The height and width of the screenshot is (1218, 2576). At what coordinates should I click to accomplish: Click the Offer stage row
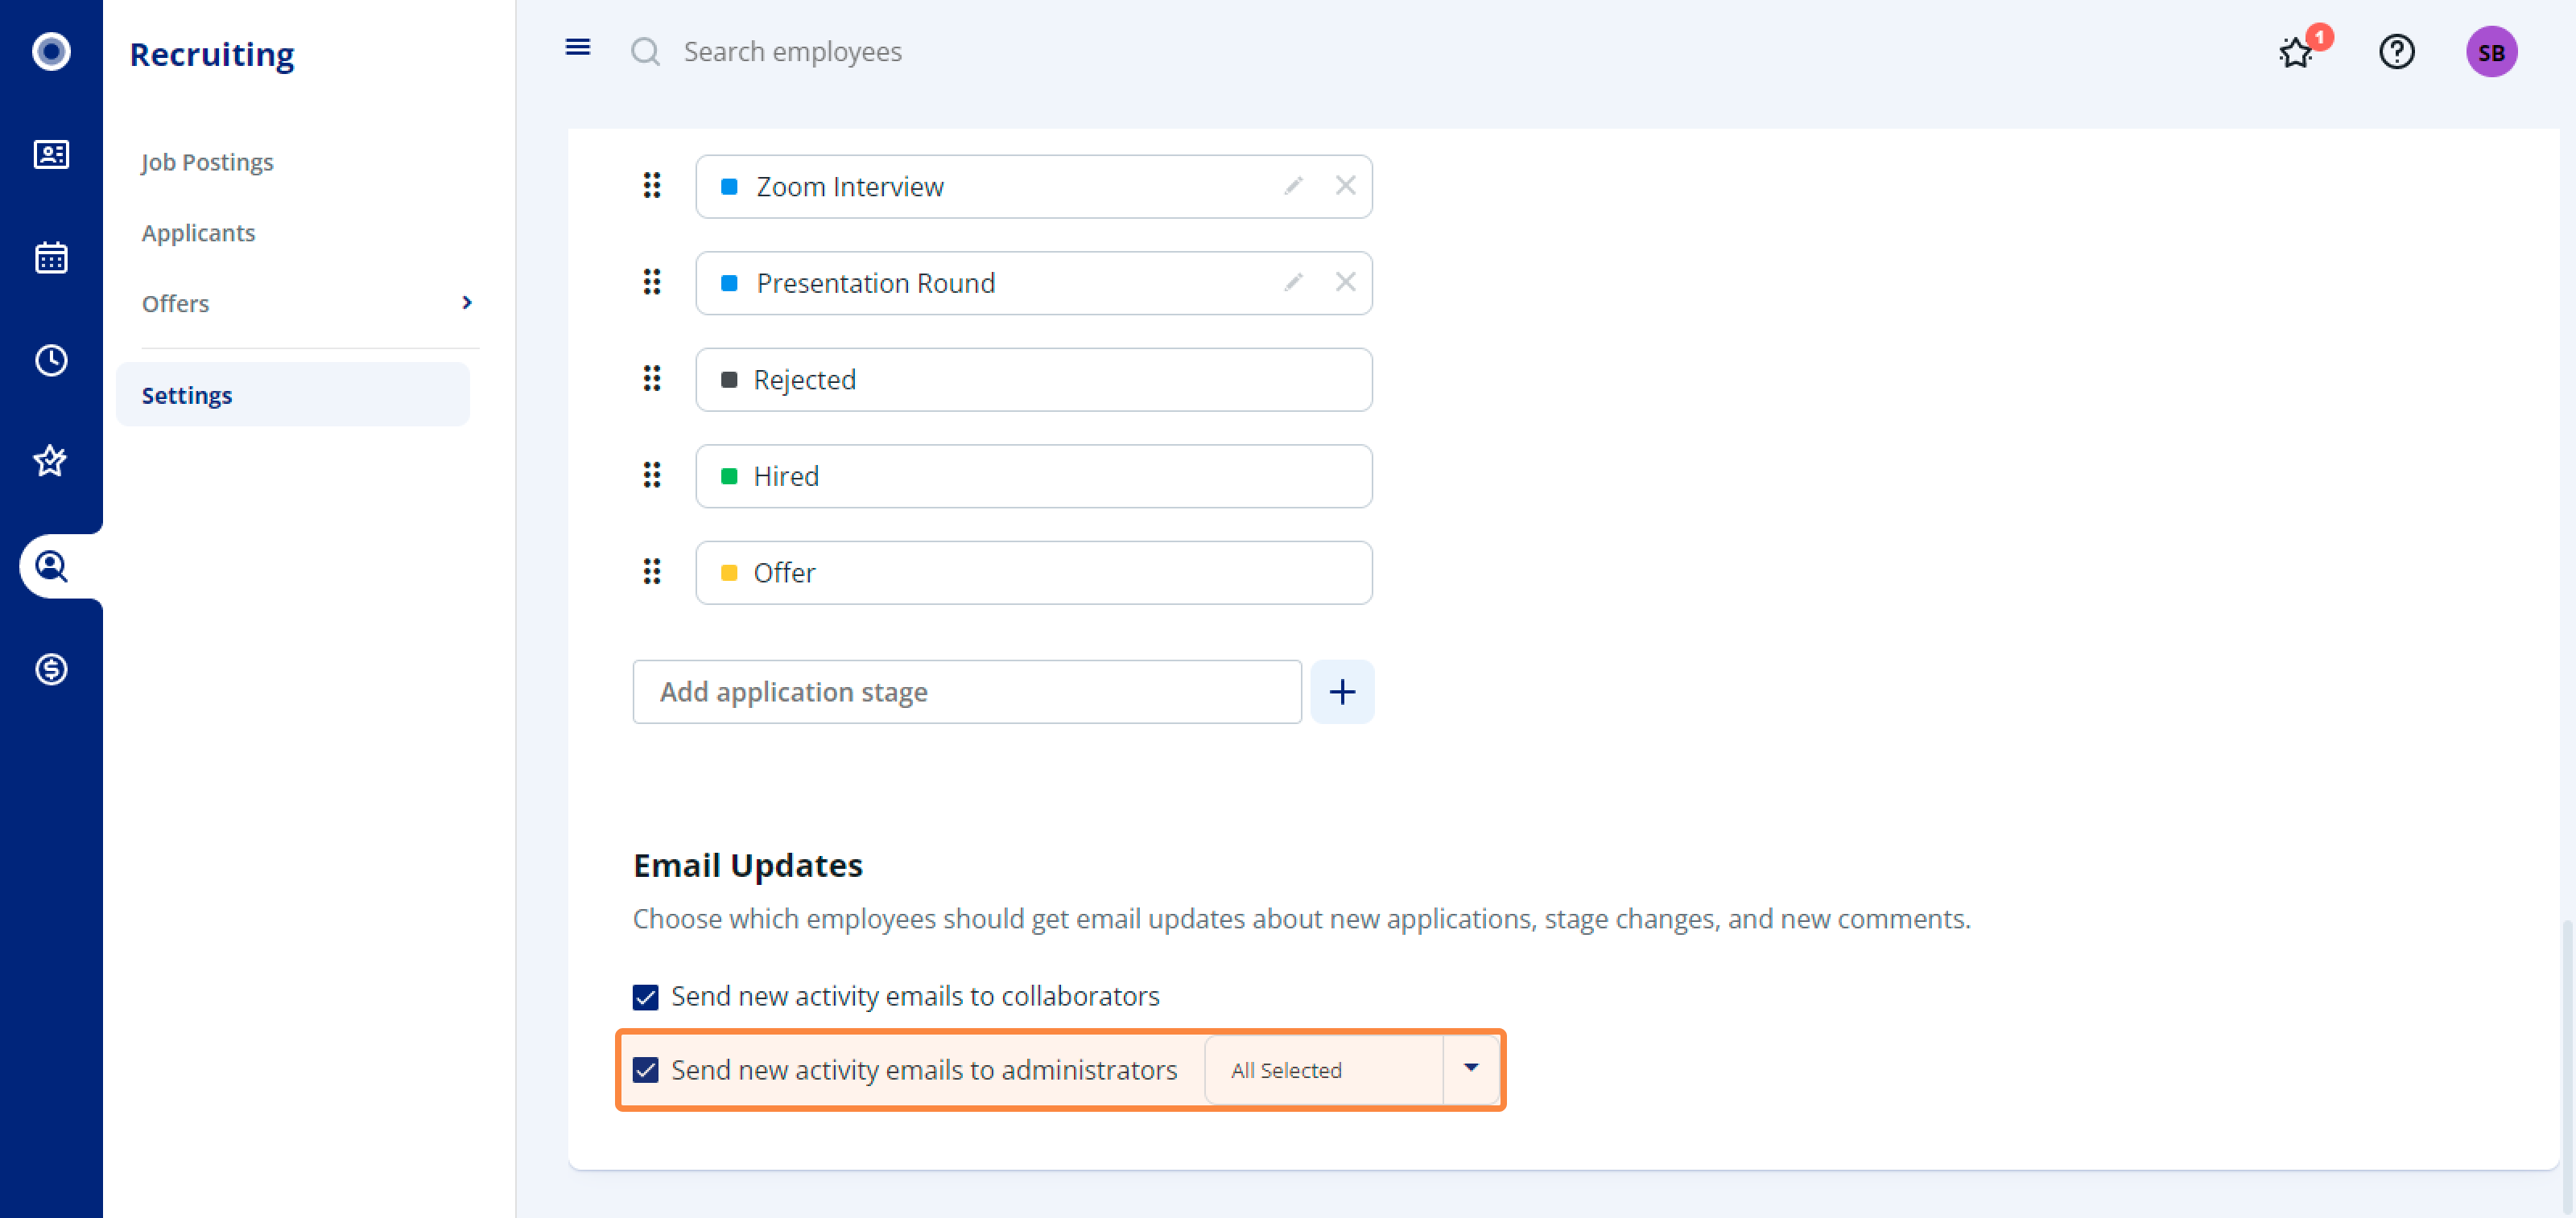[x=1034, y=573]
